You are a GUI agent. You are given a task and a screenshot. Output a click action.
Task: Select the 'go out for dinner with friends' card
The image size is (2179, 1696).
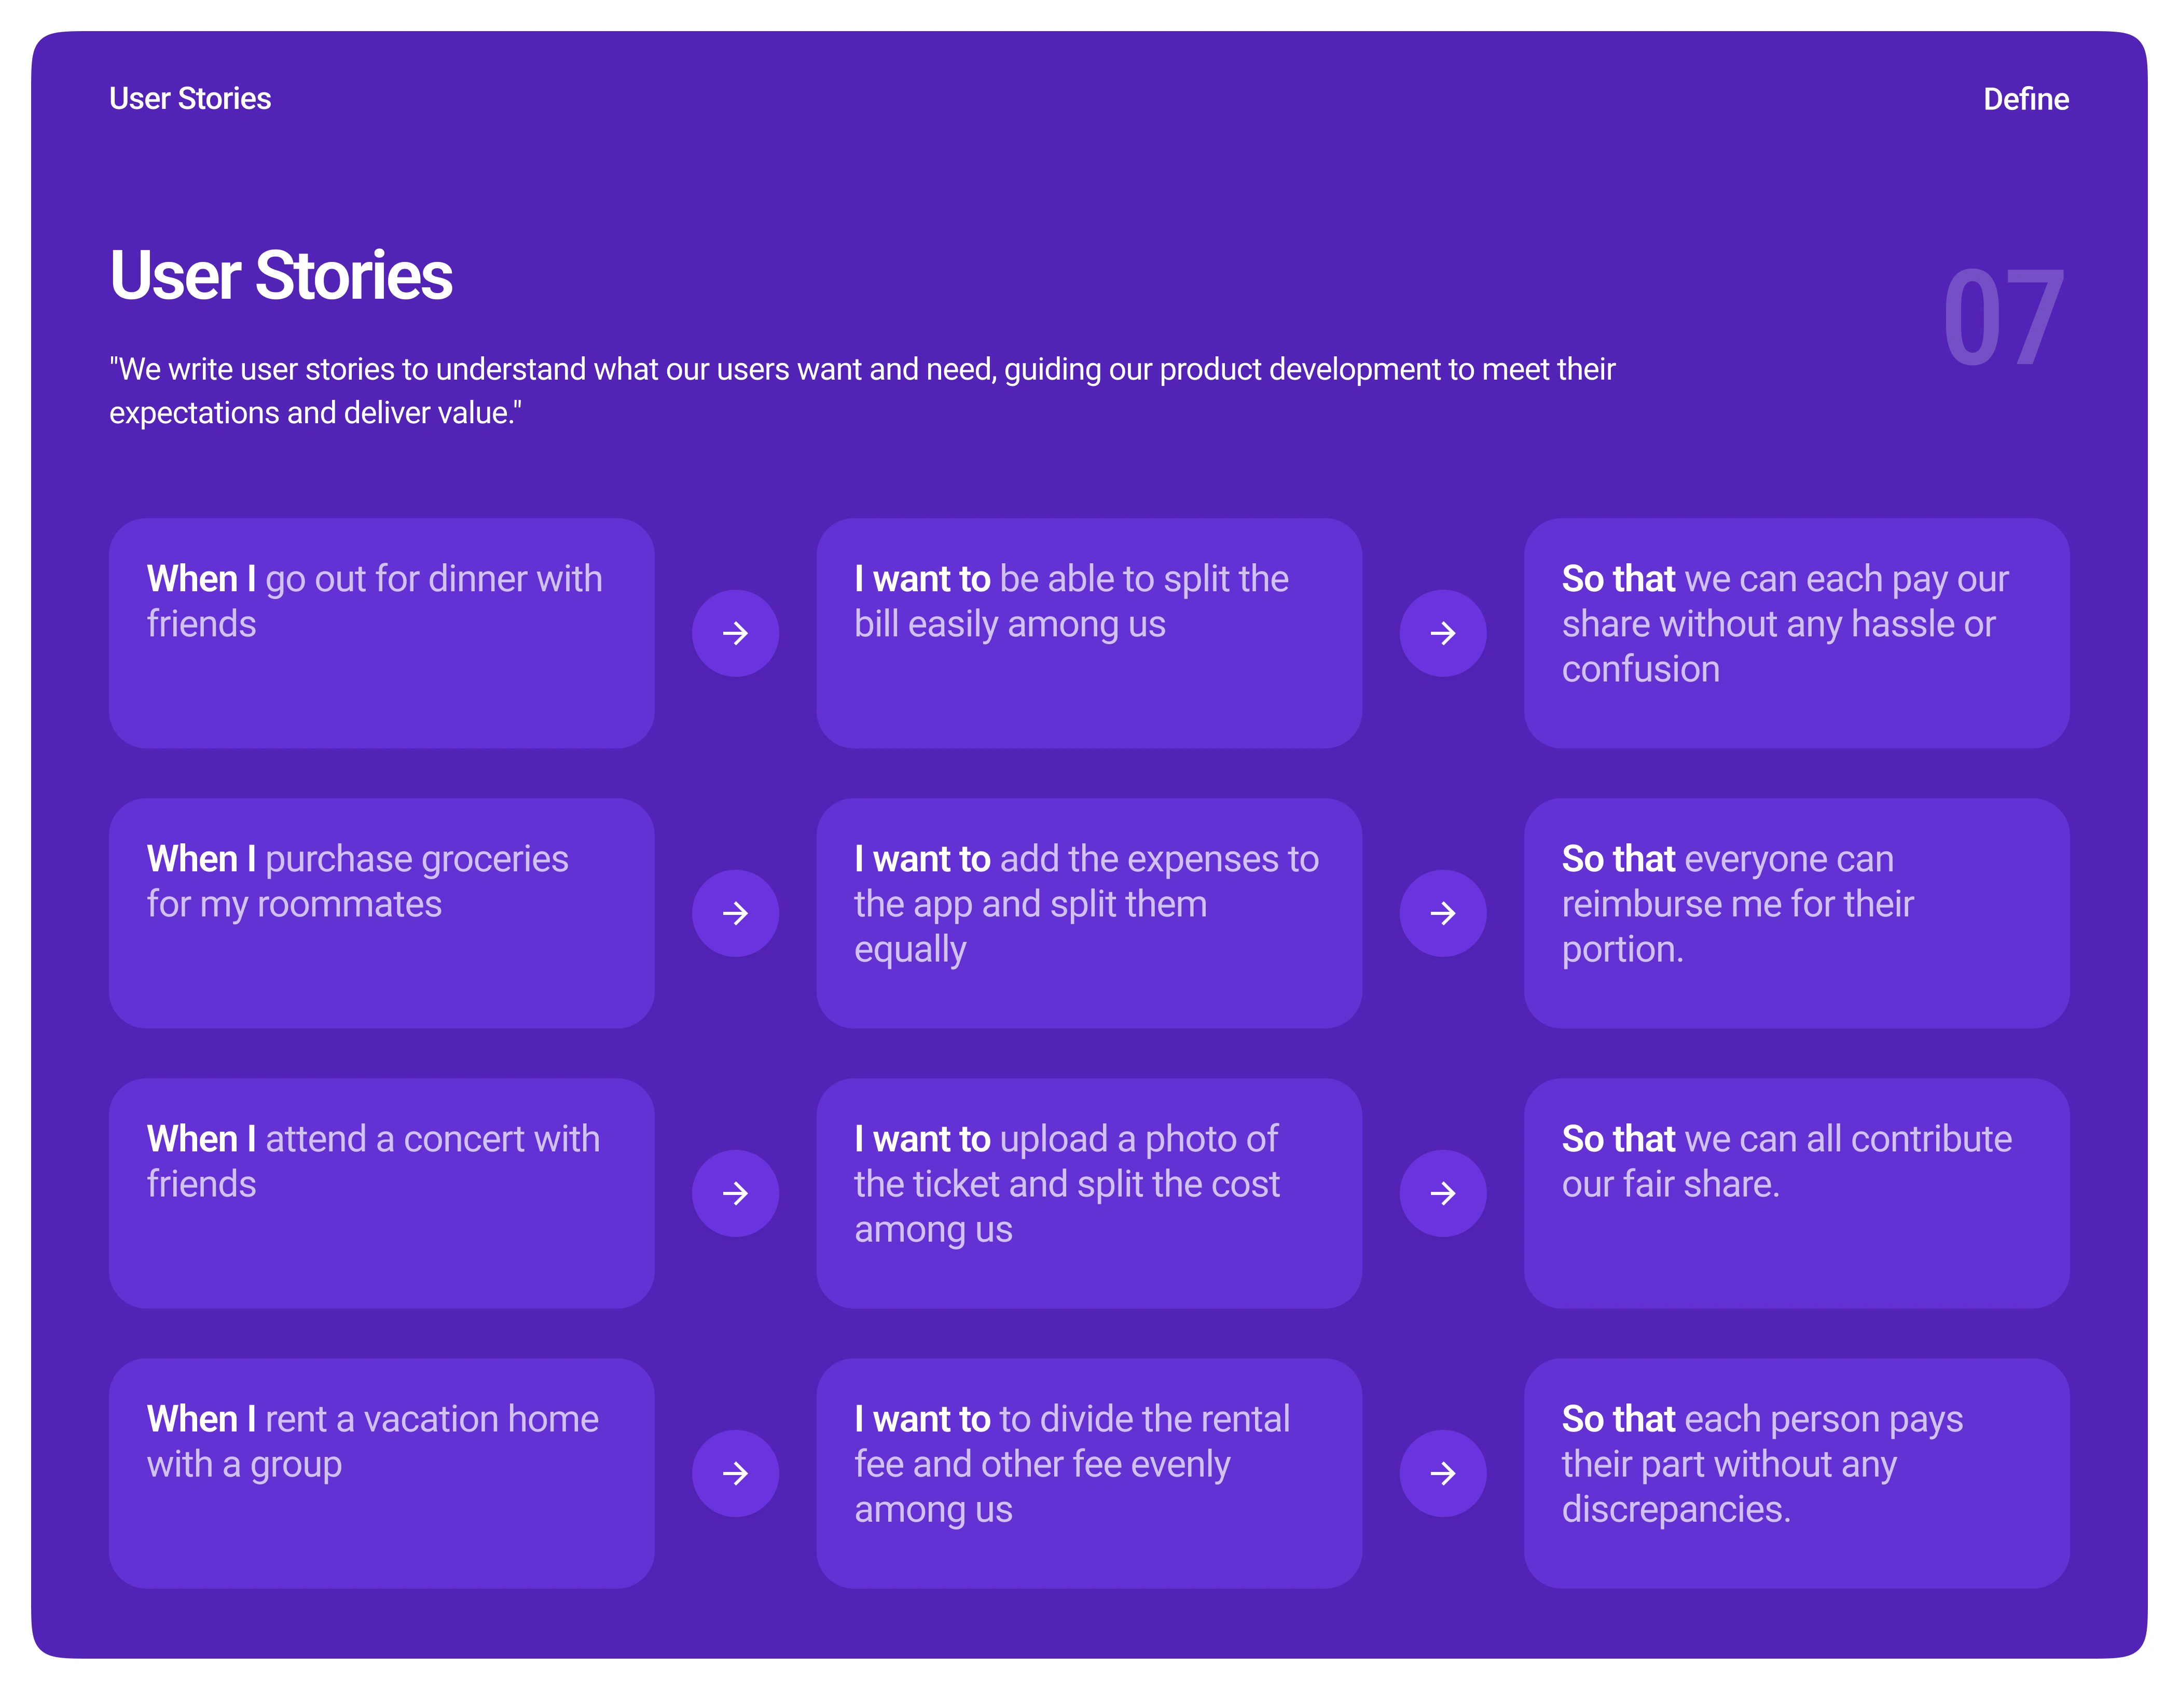click(381, 633)
